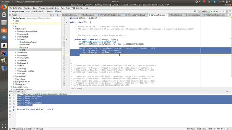This screenshot has width=232, height=130.
Task: Show Applications grid at dock bottom
Action: point(4,126)
